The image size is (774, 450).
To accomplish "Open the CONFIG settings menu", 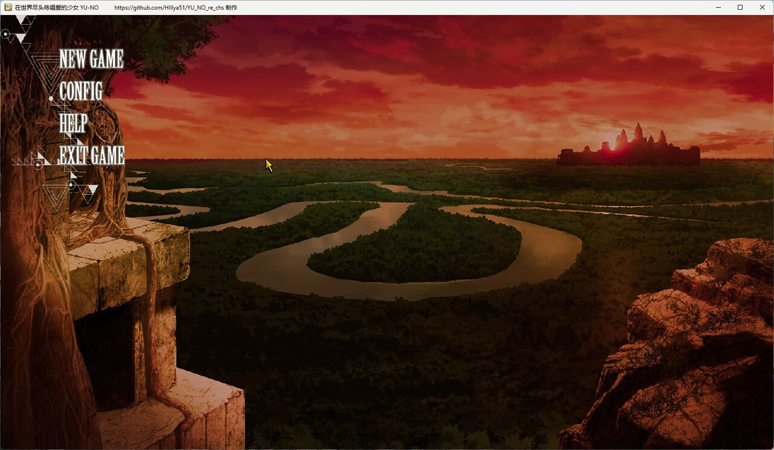I will 81,91.
